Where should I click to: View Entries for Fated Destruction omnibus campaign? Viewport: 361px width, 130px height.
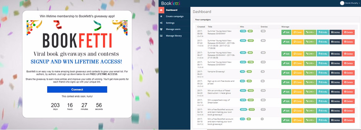point(335,92)
